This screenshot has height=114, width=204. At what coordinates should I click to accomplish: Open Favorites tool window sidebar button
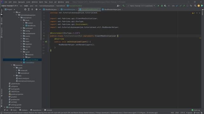pos(2,103)
